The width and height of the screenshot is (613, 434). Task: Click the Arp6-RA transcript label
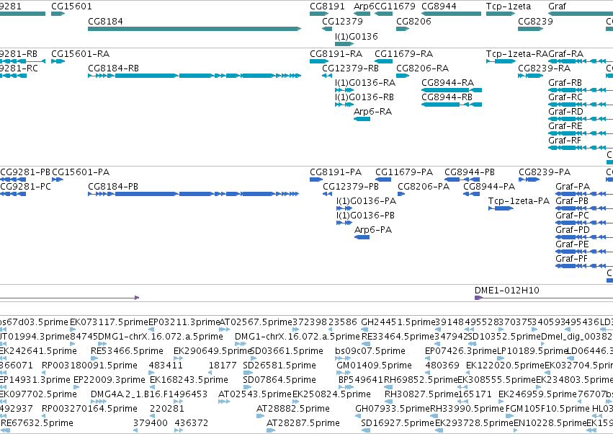tap(372, 112)
